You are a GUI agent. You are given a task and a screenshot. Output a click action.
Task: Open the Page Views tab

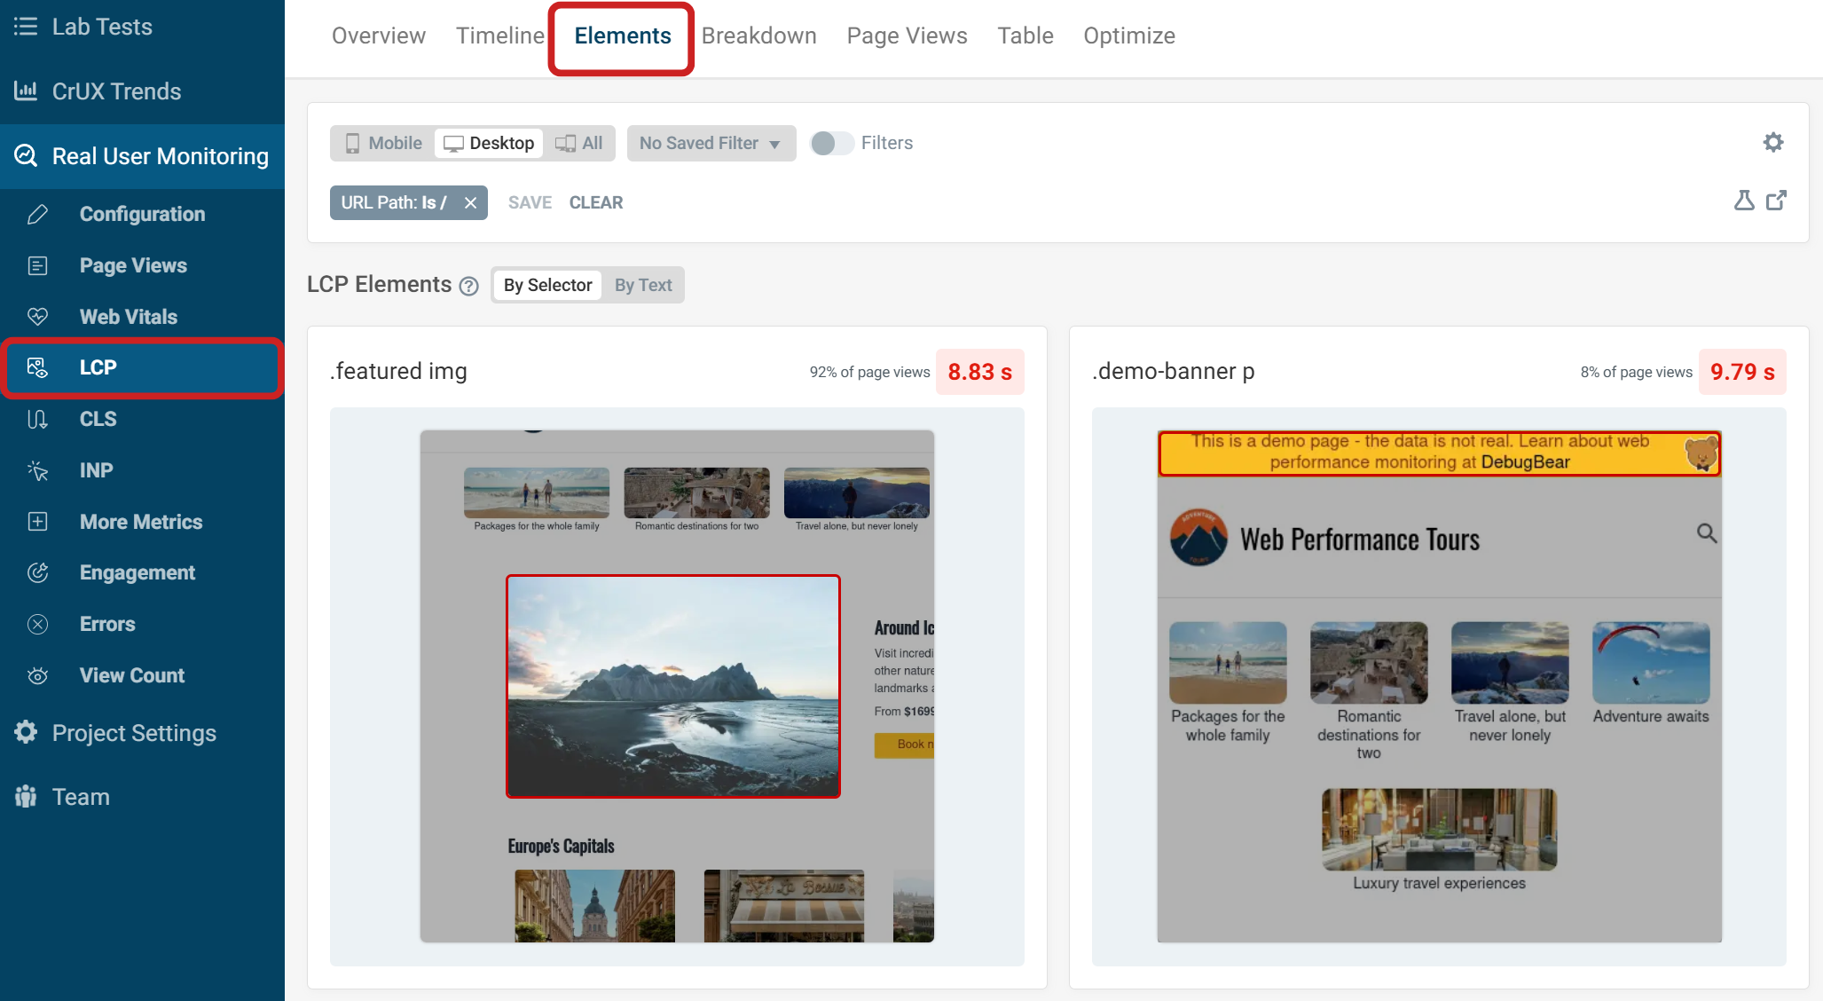click(x=907, y=35)
